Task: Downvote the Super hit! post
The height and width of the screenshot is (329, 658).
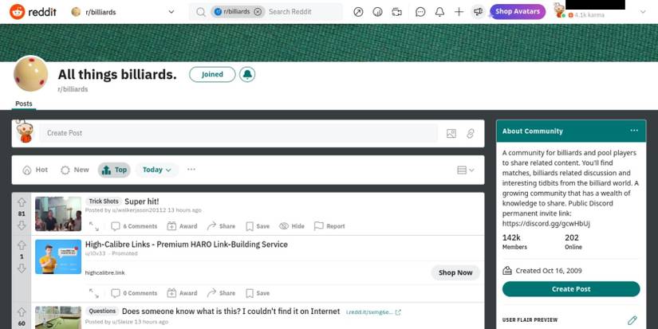Action: tap(22, 225)
